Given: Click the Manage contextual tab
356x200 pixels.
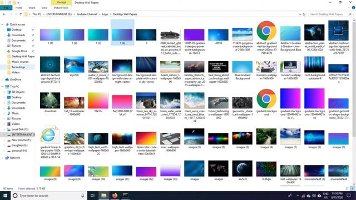Looking at the screenshot, I should pyautogui.click(x=61, y=2).
